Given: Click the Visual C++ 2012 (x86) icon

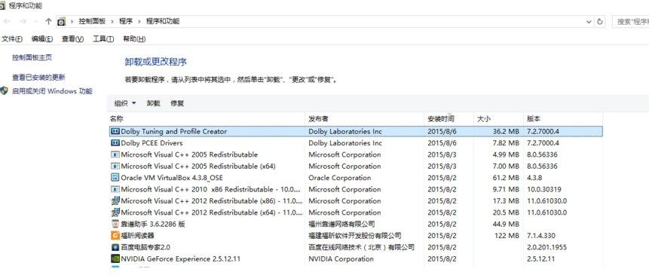Looking at the screenshot, I should [115, 201].
